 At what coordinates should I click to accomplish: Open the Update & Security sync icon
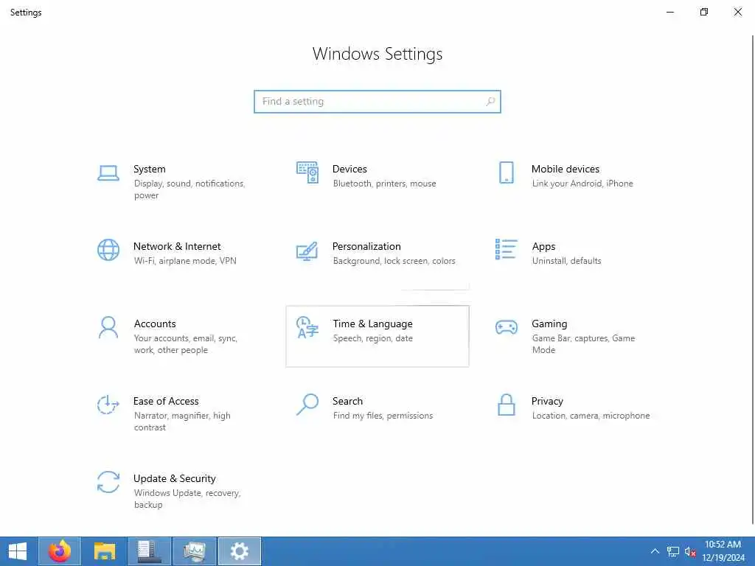tap(108, 482)
